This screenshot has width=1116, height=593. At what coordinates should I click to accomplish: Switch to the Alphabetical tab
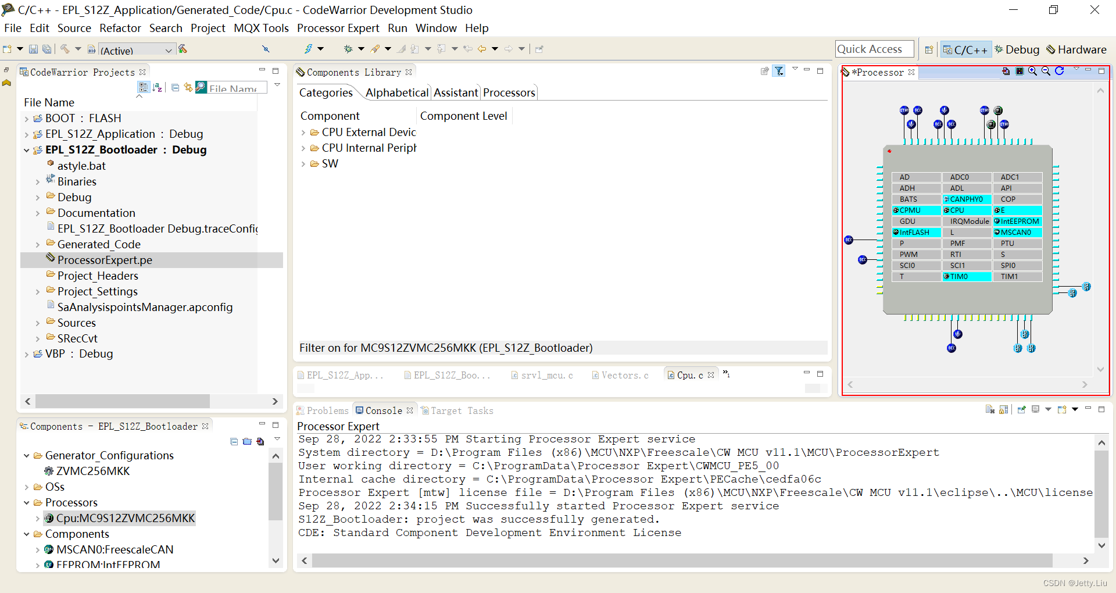pyautogui.click(x=396, y=92)
